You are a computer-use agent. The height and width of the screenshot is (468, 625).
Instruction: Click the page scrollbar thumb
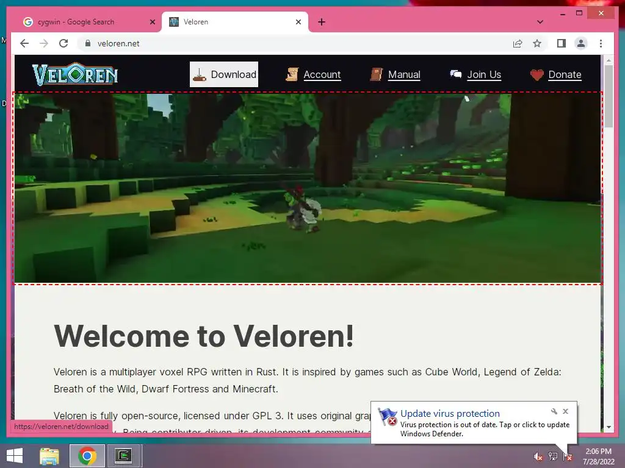pyautogui.click(x=609, y=96)
